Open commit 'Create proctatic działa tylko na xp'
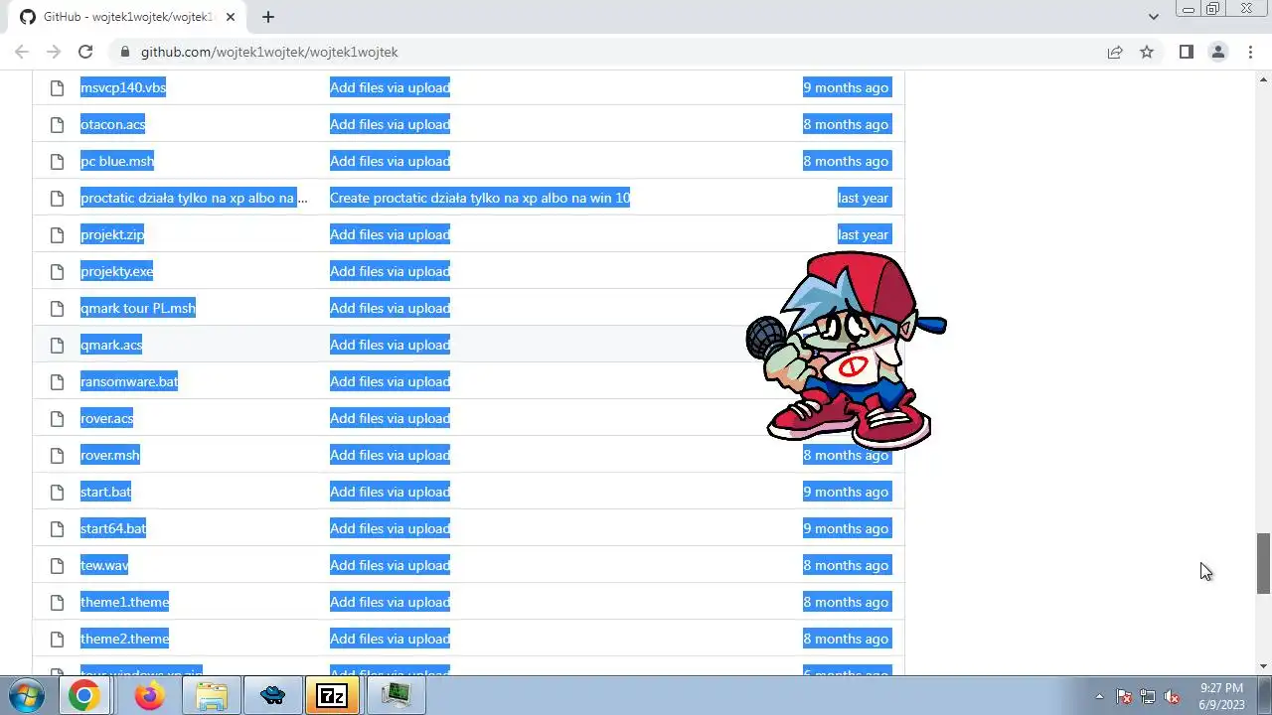Screen dimensions: 1272x715 (480, 198)
